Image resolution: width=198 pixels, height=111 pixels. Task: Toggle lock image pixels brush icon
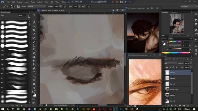point(170,68)
